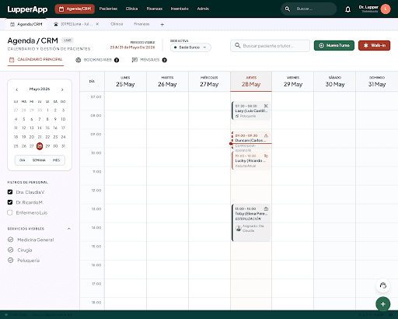
Task: Click the vaccine icon on Lucky appointment
Action: pyautogui.click(x=266, y=156)
